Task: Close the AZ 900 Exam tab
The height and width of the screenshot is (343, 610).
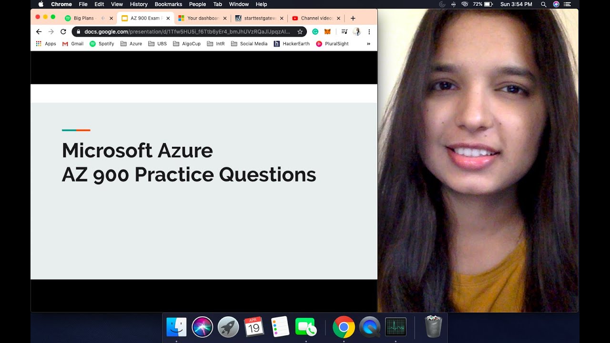Action: 168,18
